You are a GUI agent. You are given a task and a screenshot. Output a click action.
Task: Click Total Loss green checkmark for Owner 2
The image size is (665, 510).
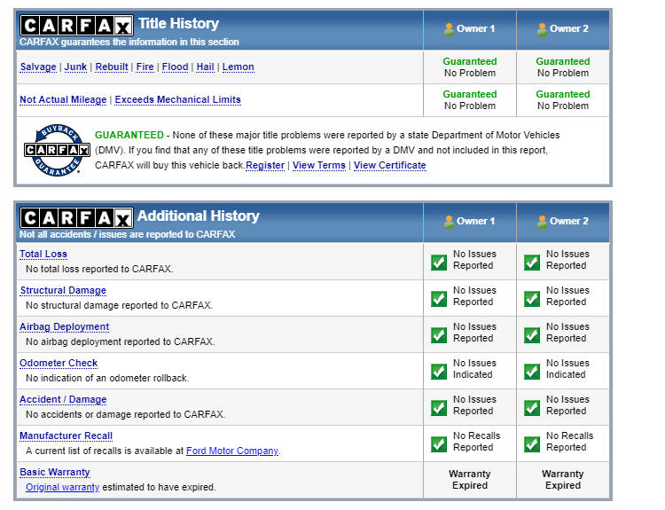pyautogui.click(x=532, y=263)
